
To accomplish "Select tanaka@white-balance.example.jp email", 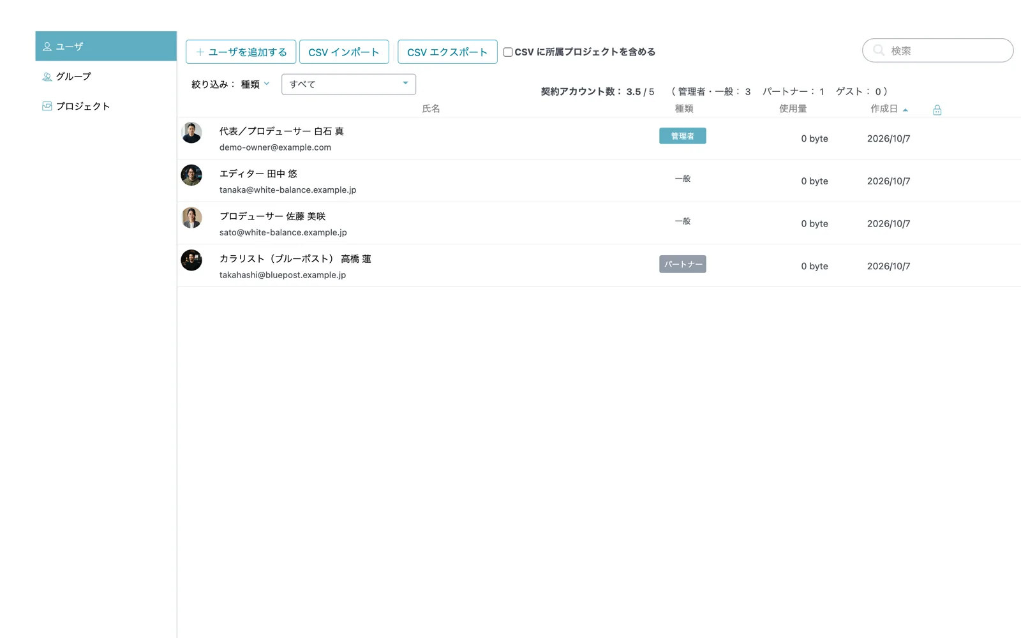I will click(288, 190).
